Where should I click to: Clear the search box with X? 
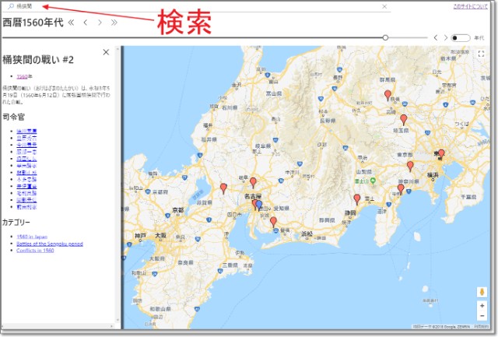click(x=384, y=6)
